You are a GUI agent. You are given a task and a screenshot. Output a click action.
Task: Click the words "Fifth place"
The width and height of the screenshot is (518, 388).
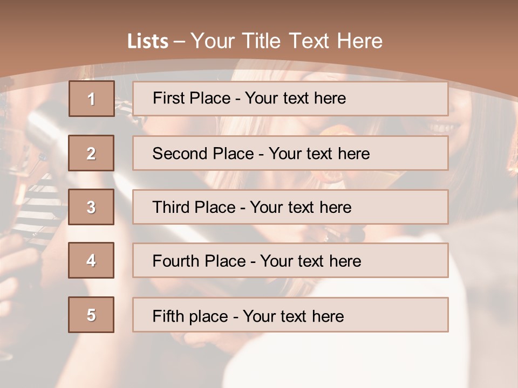190,316
